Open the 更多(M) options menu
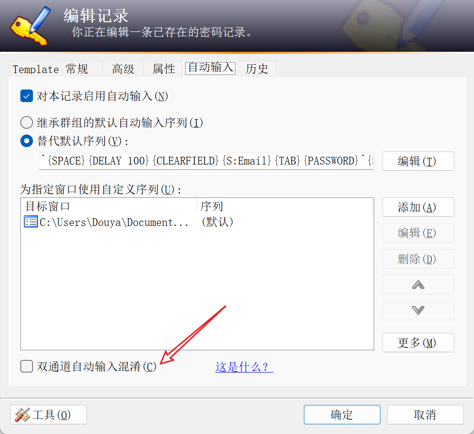 (418, 343)
